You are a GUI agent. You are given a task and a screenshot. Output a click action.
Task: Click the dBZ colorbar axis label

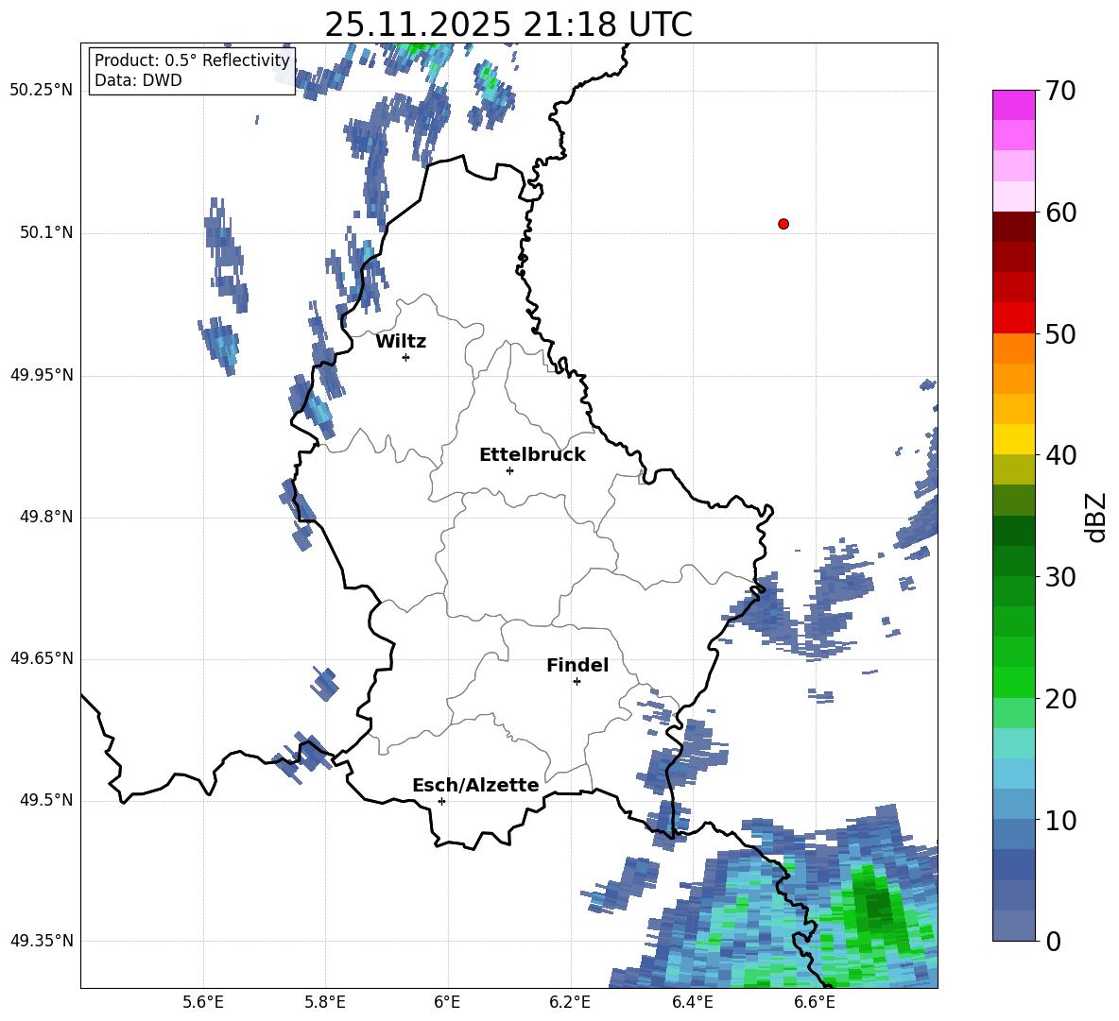click(1097, 517)
